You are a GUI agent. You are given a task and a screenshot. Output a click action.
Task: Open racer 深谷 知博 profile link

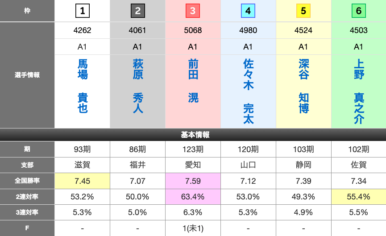tap(303, 87)
